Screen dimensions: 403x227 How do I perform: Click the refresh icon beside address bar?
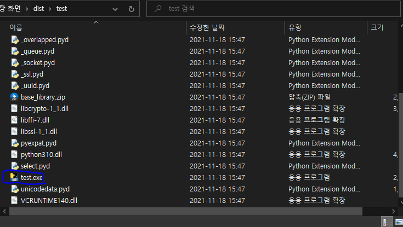click(x=132, y=9)
